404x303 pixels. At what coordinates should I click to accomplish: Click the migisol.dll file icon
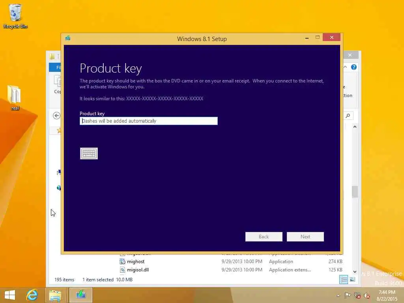click(x=122, y=270)
